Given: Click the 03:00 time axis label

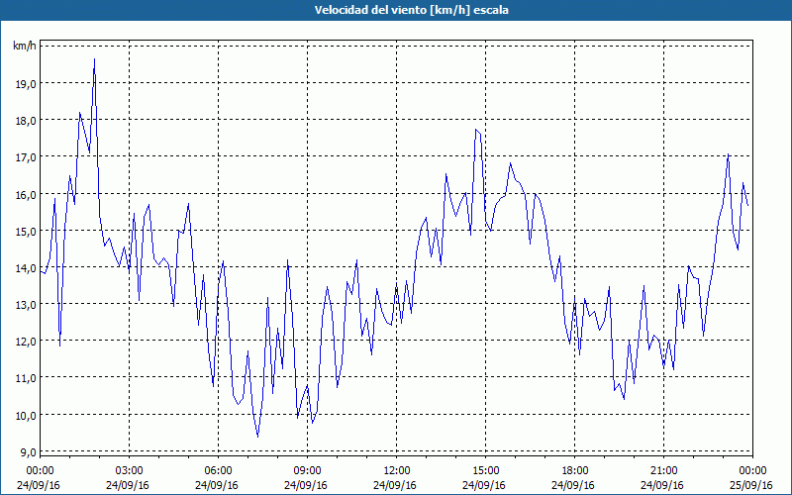Looking at the screenshot, I should pos(129,471).
